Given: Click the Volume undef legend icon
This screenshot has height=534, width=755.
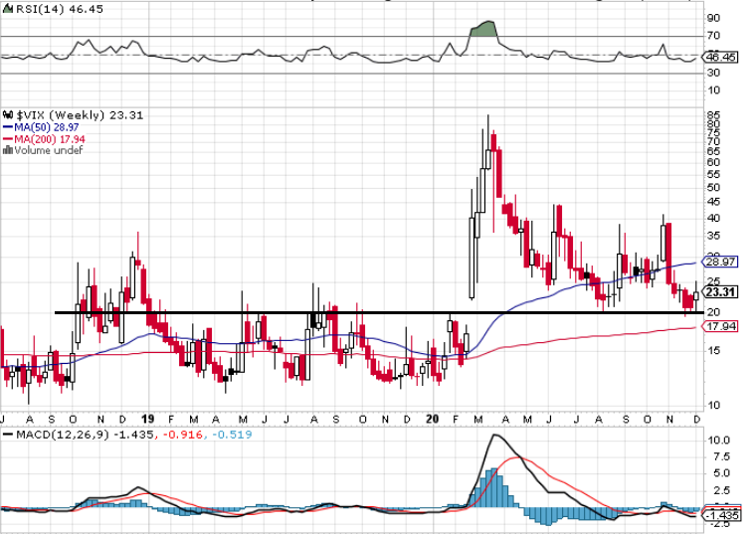Looking at the screenshot, I should tap(7, 151).
